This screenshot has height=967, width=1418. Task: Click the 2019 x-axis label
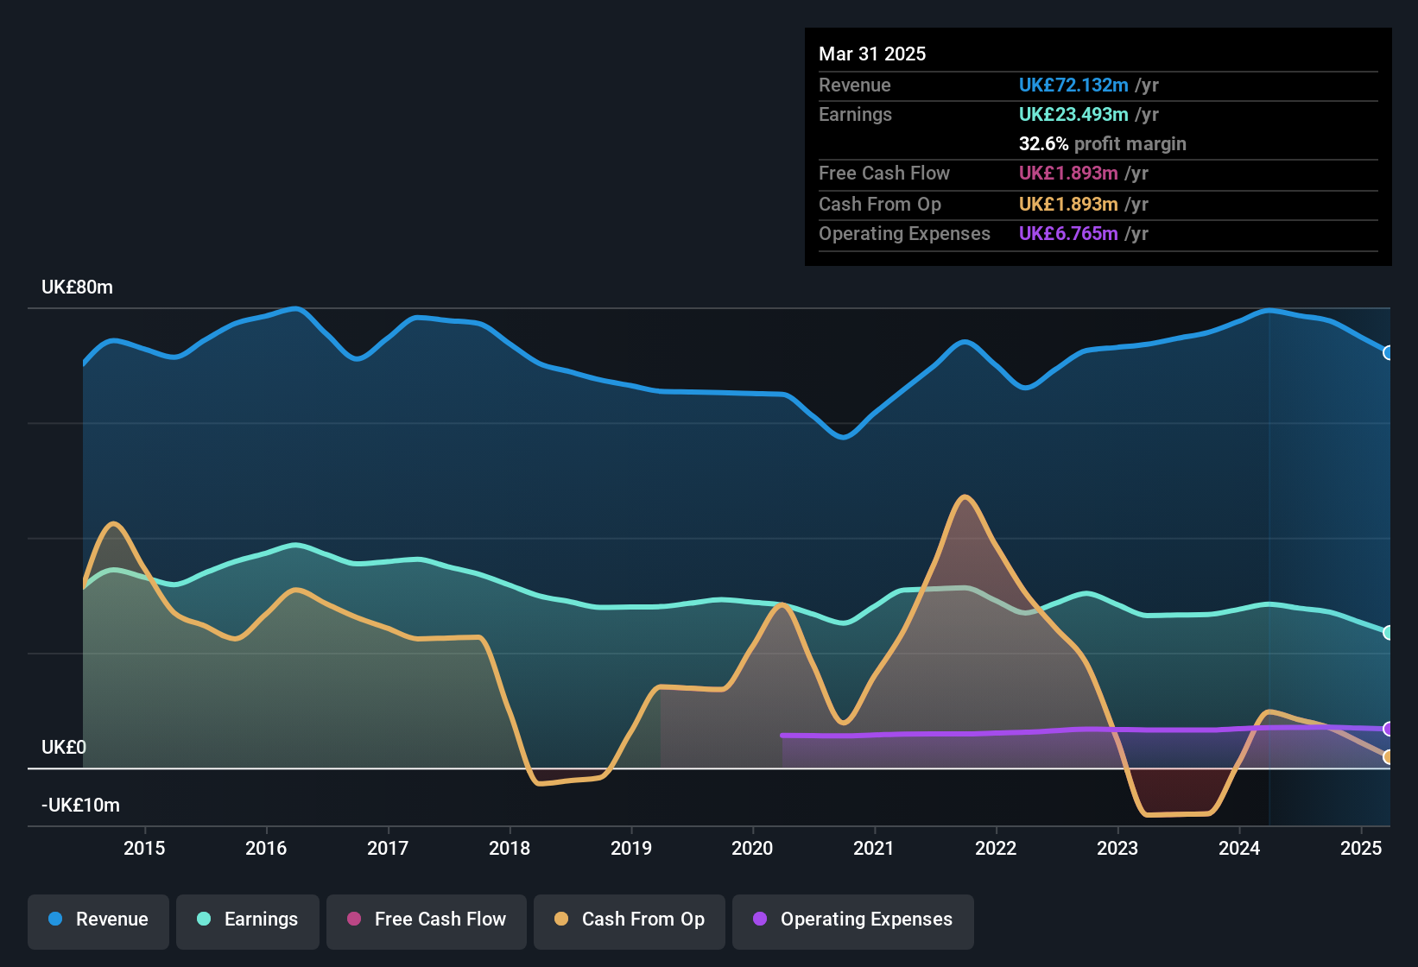[x=631, y=848]
